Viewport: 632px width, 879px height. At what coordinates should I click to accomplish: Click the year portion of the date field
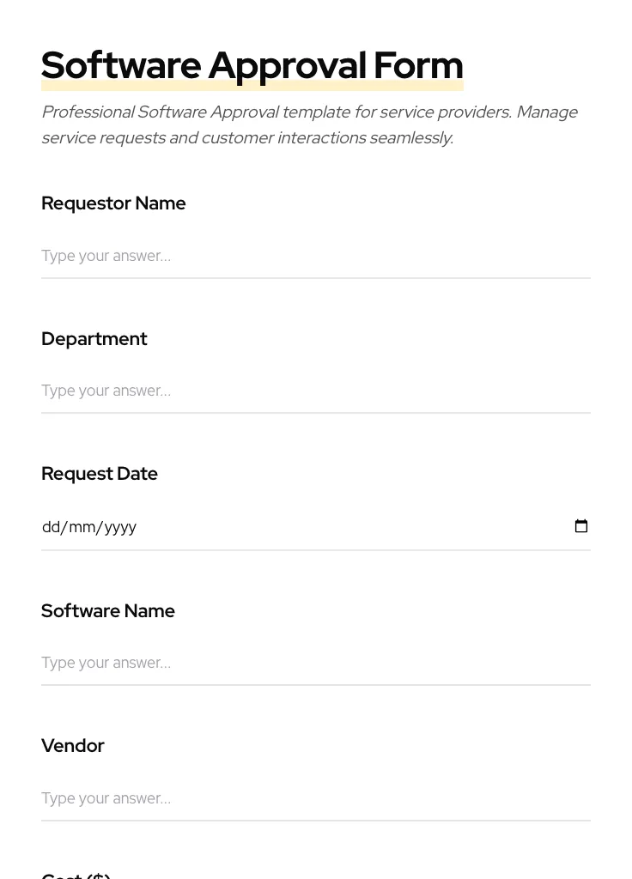tap(117, 527)
